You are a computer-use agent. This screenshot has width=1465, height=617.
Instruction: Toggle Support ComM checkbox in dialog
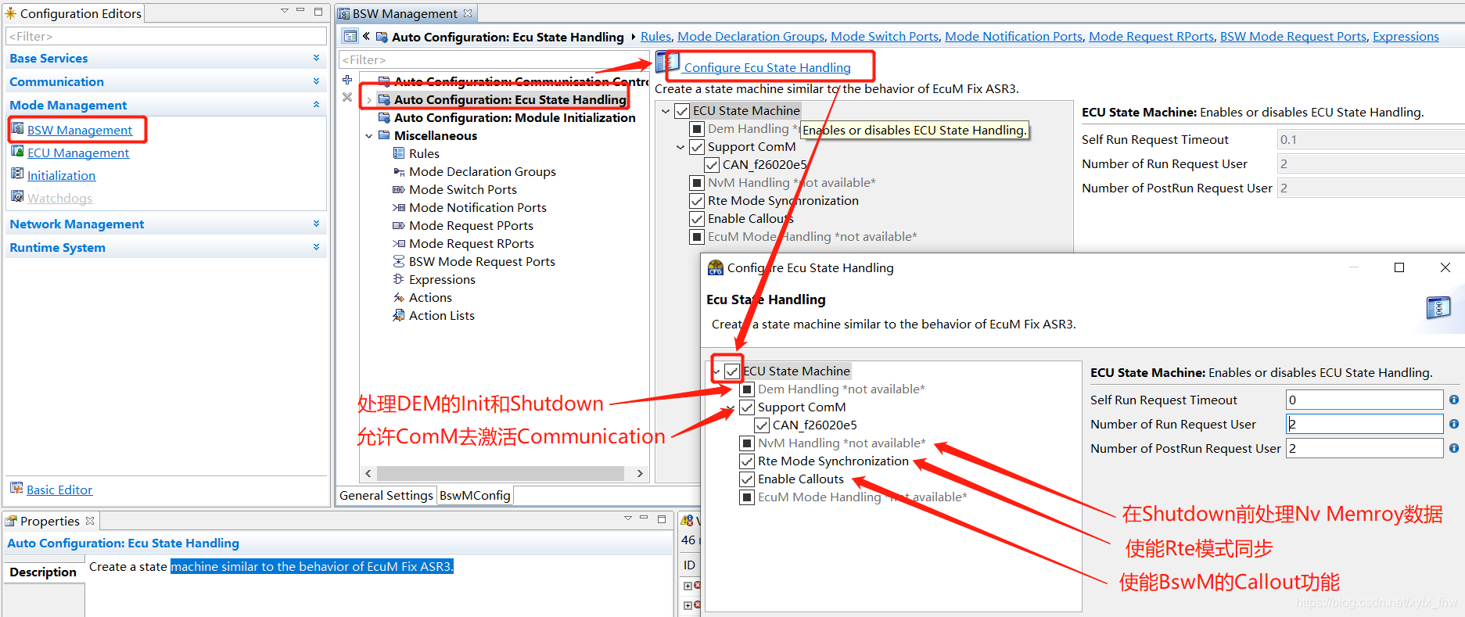coord(747,407)
